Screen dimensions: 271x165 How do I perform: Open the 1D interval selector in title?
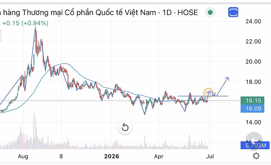[167, 13]
